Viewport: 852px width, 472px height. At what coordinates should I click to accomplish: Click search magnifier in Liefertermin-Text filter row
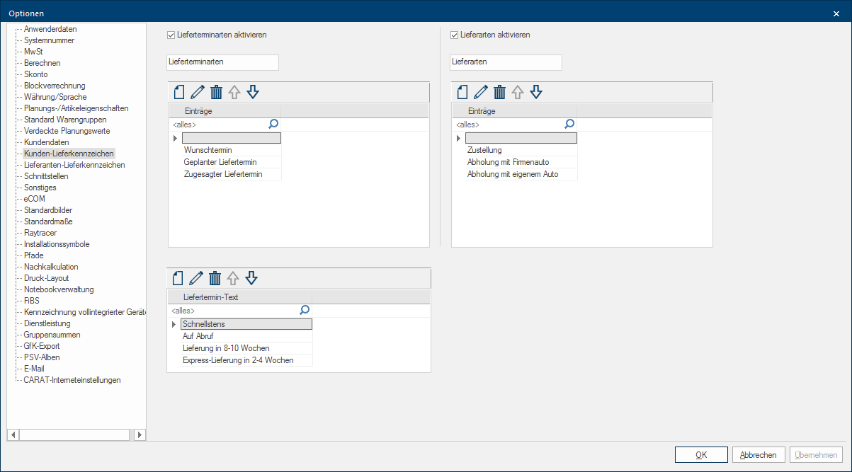(305, 310)
